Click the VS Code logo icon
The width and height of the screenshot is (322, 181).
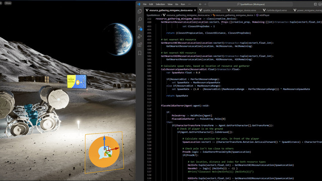pos(139,4)
